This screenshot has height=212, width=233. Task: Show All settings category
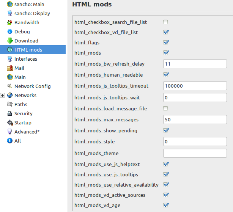click(x=17, y=141)
